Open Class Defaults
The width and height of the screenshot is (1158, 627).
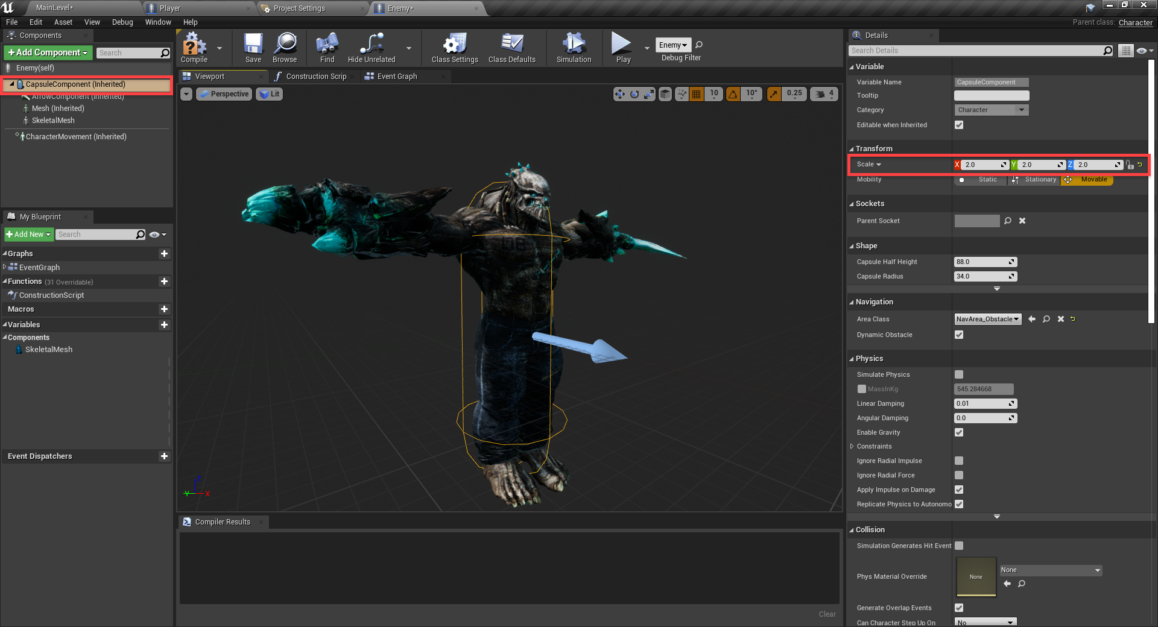512,48
